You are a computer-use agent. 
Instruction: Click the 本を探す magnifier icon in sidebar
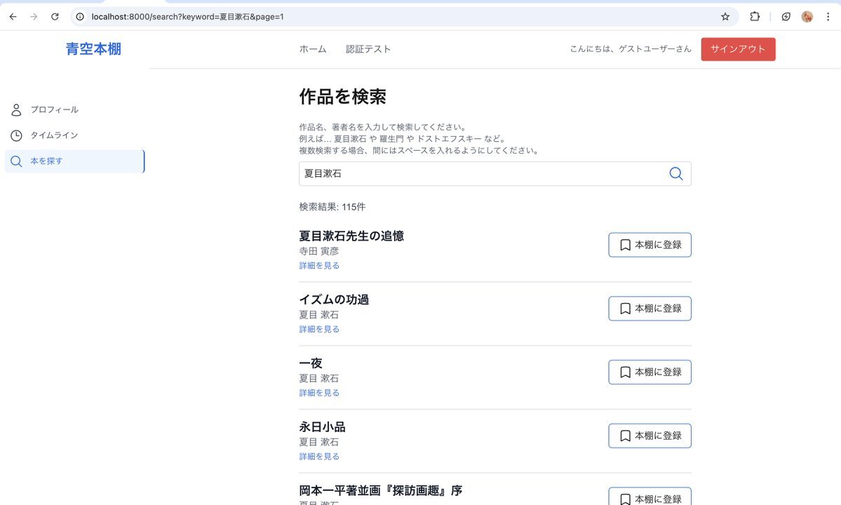click(x=16, y=161)
